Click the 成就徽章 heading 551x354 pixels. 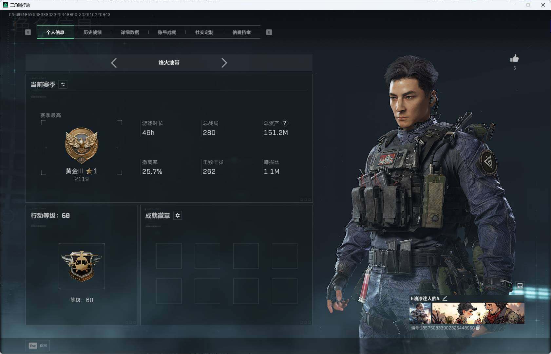pyautogui.click(x=158, y=216)
